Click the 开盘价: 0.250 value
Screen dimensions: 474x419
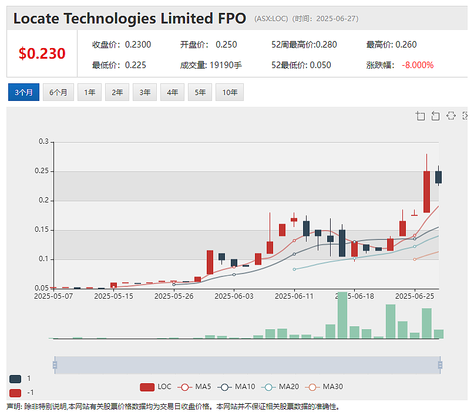click(x=209, y=45)
